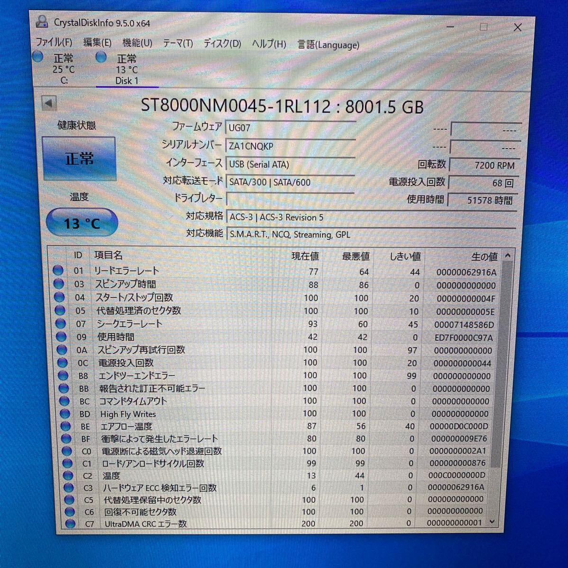
Task: Click the empty drive letter field
Action: click(290, 198)
